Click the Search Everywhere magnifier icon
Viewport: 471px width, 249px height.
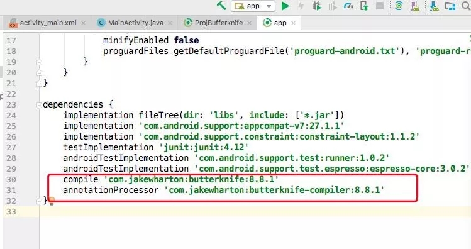coord(466,6)
